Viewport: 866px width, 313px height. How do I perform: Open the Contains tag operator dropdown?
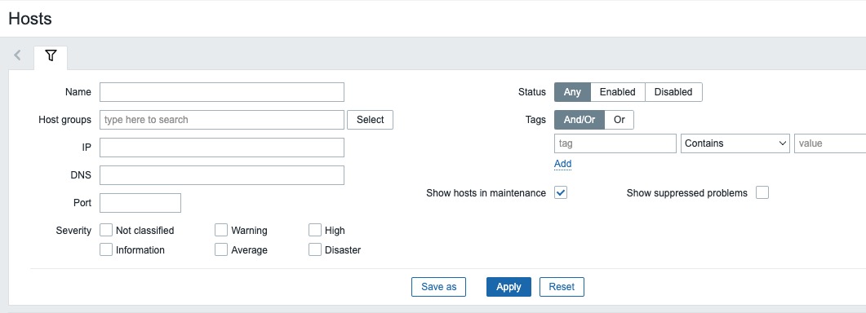(735, 143)
